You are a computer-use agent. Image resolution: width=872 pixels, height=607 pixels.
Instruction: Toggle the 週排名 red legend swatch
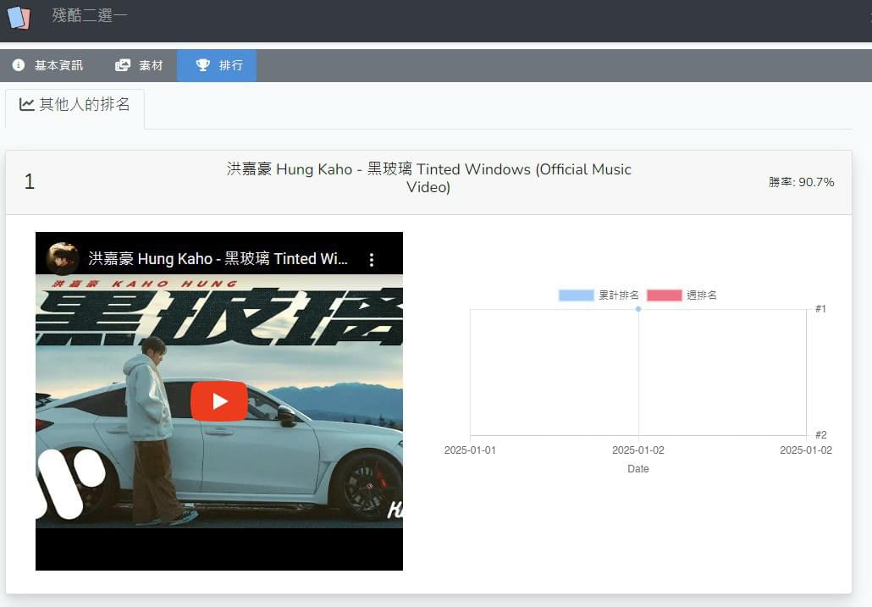coord(664,295)
